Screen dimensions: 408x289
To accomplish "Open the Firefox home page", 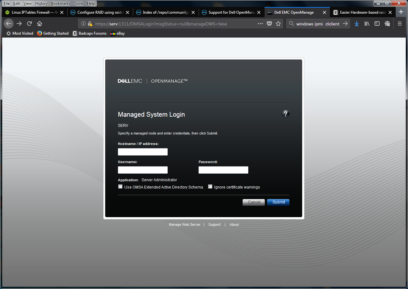I will [x=40, y=24].
